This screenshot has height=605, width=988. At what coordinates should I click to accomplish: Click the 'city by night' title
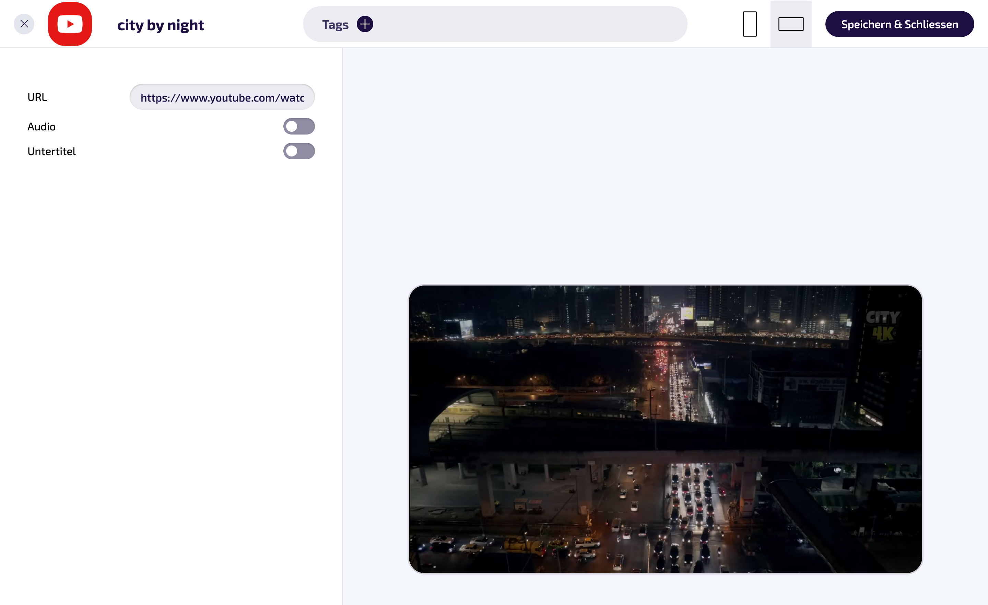coord(161,25)
